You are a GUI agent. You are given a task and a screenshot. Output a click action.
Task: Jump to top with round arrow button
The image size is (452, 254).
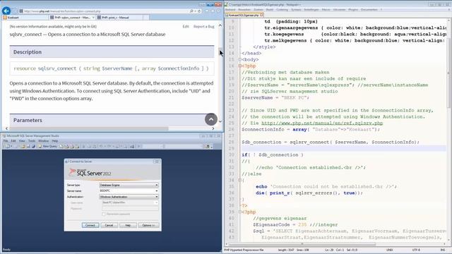pos(211,119)
